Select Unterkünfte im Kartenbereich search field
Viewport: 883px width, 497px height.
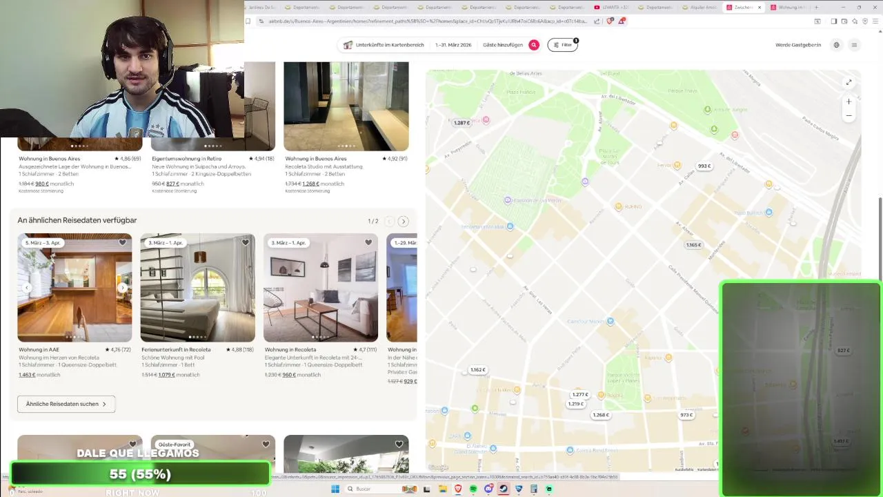click(x=384, y=45)
